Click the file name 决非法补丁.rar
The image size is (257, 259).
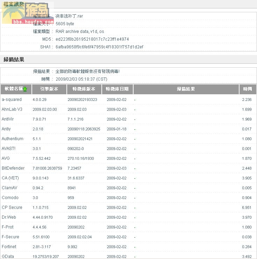(69, 16)
